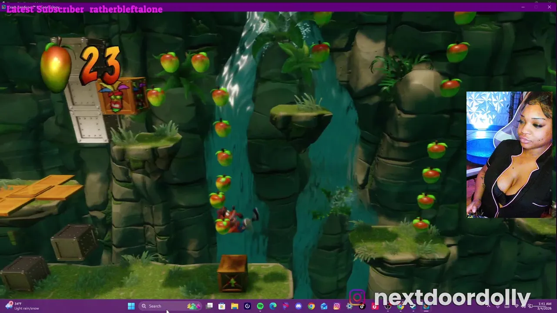Switch to the Crash Bandicoot game taskbar icon
557x313 pixels.
coord(426,306)
